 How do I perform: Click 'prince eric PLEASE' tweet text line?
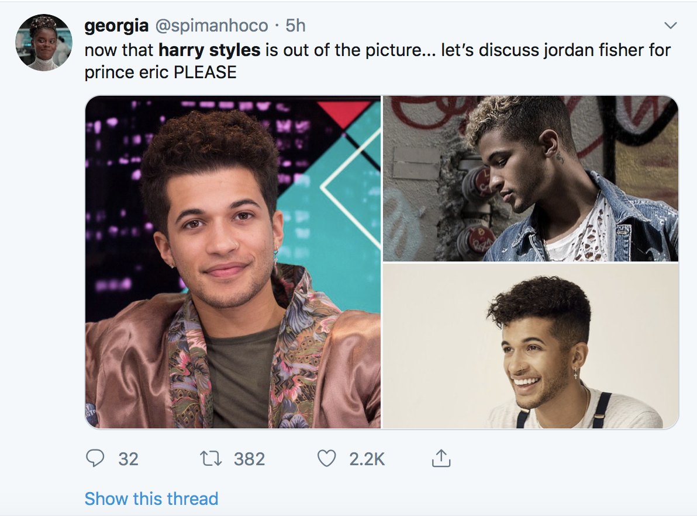[161, 72]
